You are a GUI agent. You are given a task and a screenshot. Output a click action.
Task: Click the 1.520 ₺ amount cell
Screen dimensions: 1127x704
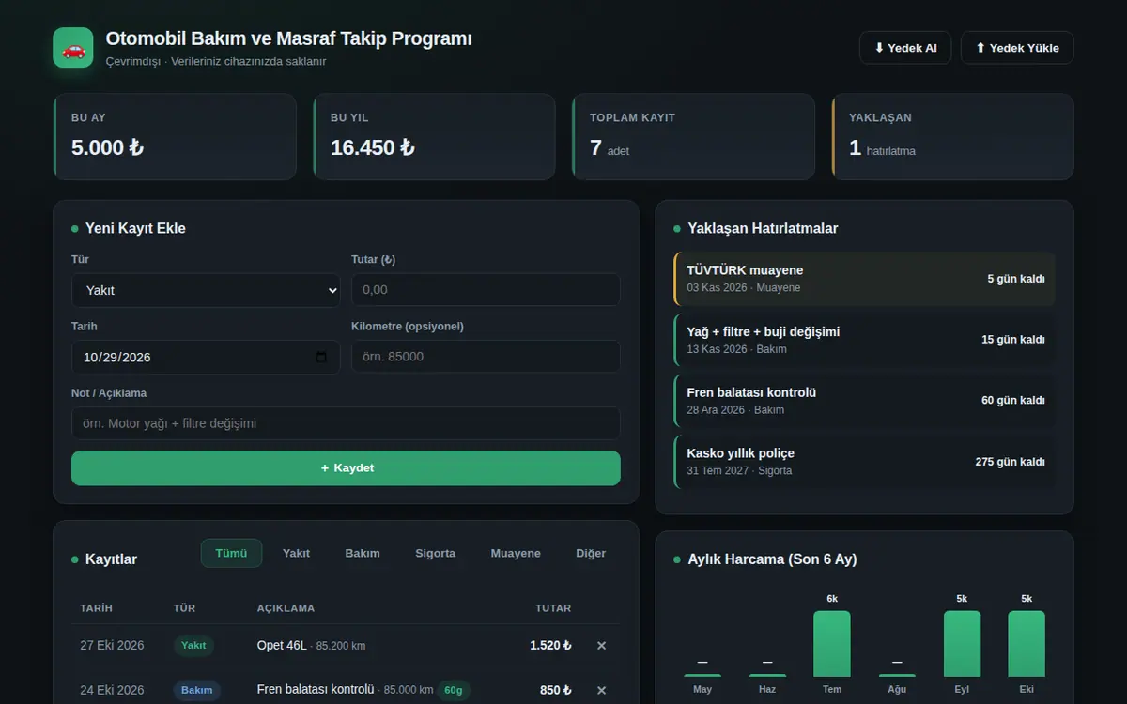(550, 646)
